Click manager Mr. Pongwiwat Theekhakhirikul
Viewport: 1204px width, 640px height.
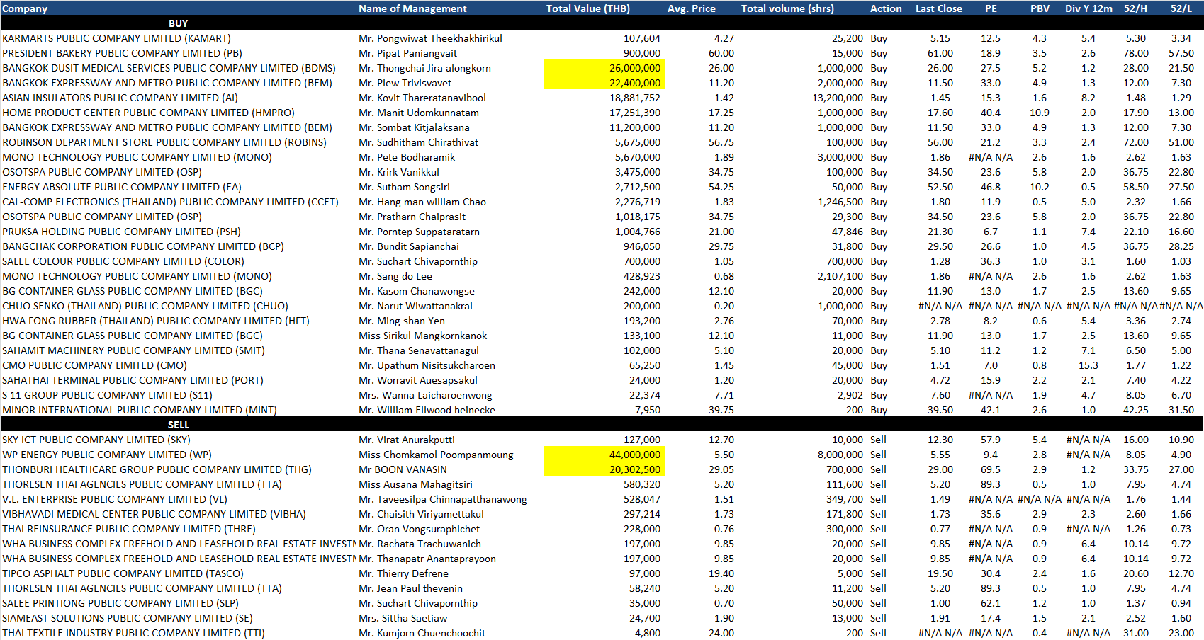tap(430, 38)
